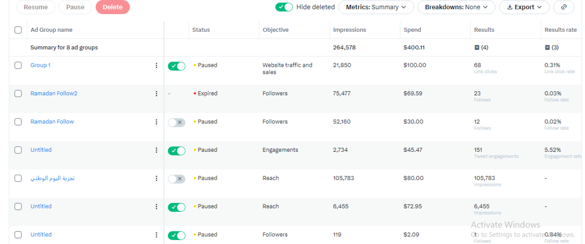The height and width of the screenshot is (244, 585).
Task: Open the Group 1 ad group link
Action: [x=40, y=65]
